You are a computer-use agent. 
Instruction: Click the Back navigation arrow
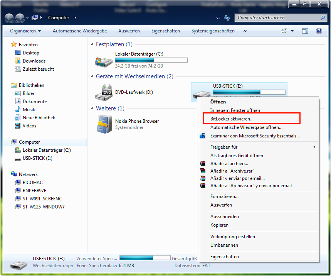(x=9, y=18)
